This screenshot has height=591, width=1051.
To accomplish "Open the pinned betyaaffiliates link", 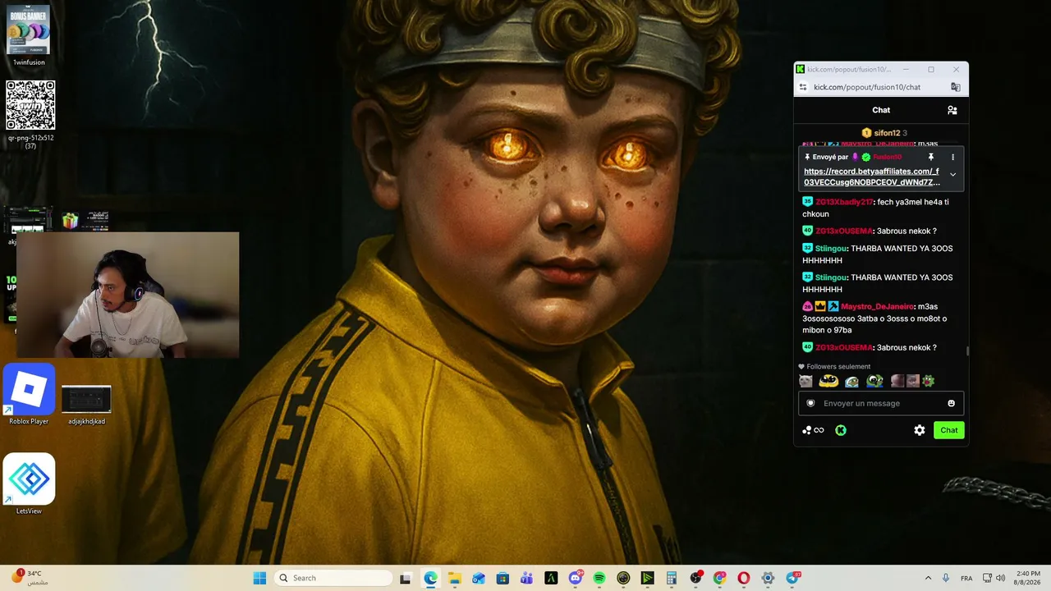I will coord(872,176).
